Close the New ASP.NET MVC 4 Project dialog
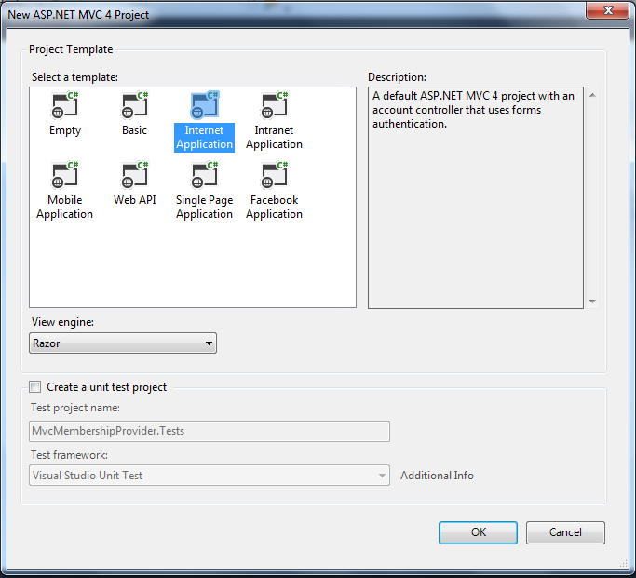 pyautogui.click(x=608, y=9)
